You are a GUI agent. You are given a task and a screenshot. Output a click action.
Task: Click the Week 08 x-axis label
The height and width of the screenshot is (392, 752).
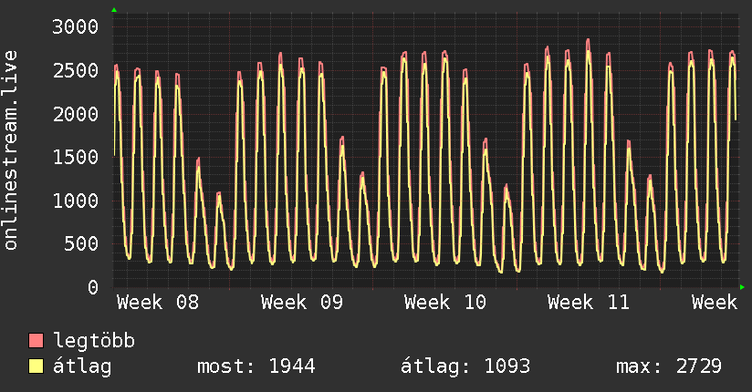[158, 303]
